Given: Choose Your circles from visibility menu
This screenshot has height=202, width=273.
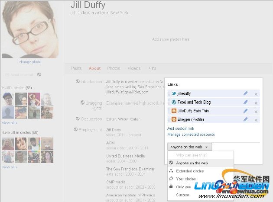Looking at the screenshot, I should (x=185, y=179).
